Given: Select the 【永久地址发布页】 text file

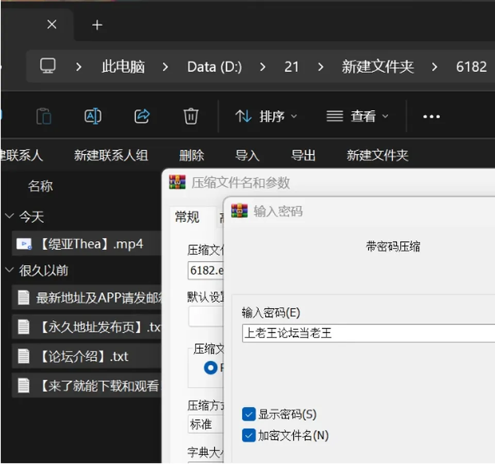Looking at the screenshot, I should tap(87, 327).
